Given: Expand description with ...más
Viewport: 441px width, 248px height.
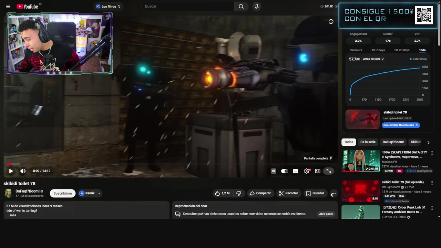Looking at the screenshot, I should [x=12, y=215].
